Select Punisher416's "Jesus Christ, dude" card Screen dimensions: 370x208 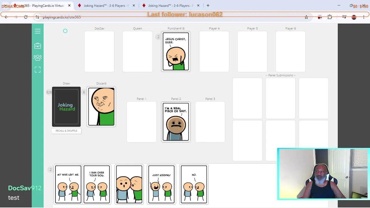tap(176, 51)
